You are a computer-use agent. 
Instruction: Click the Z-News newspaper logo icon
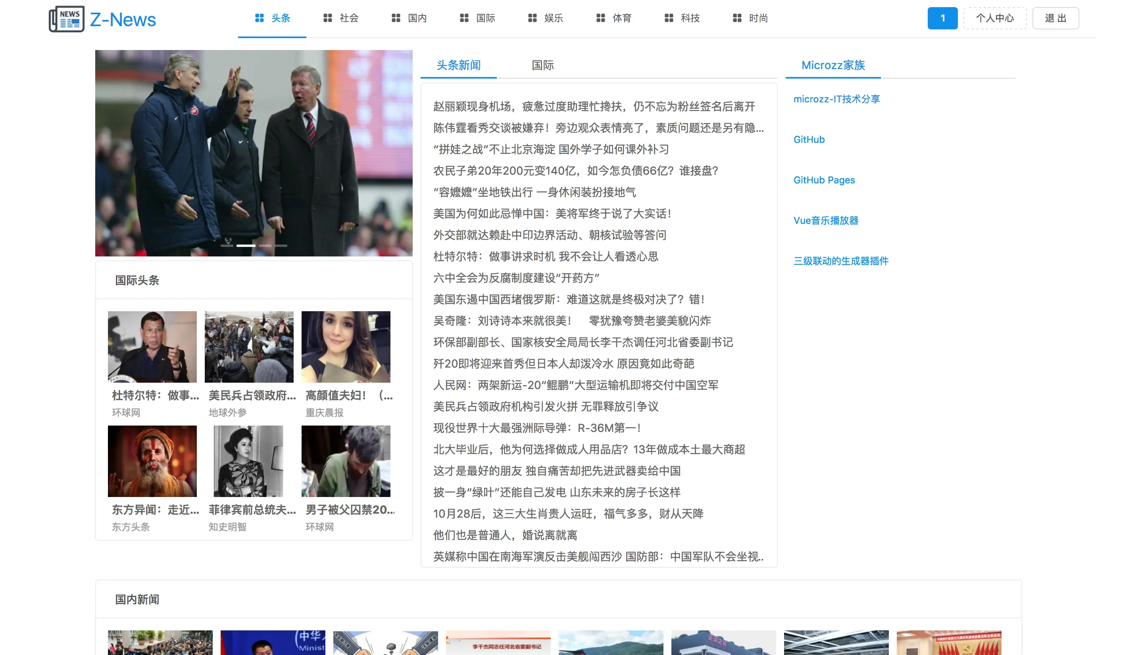point(67,19)
